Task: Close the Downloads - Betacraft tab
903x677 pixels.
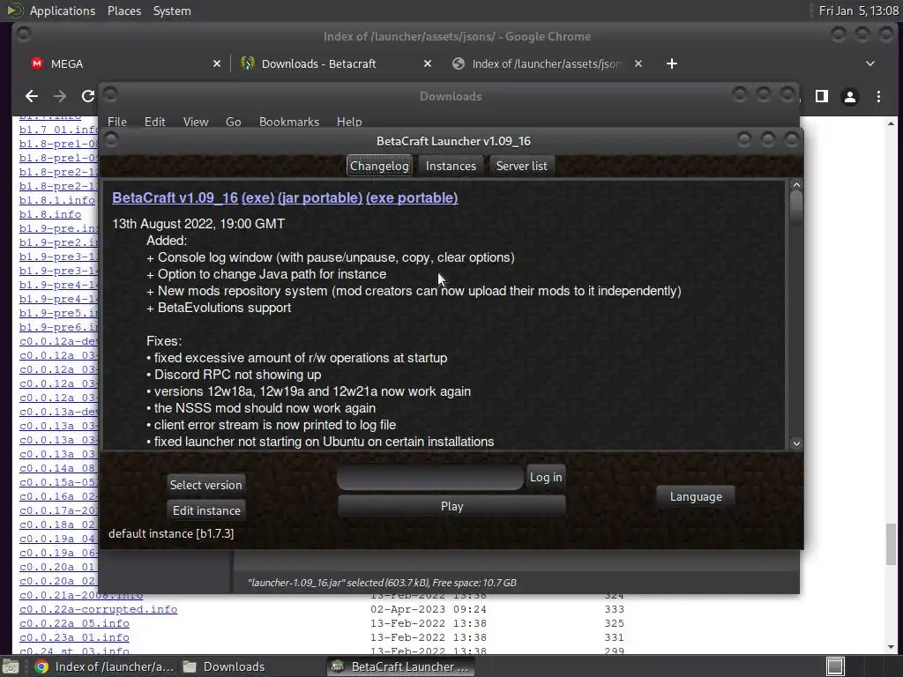Action: tap(428, 63)
